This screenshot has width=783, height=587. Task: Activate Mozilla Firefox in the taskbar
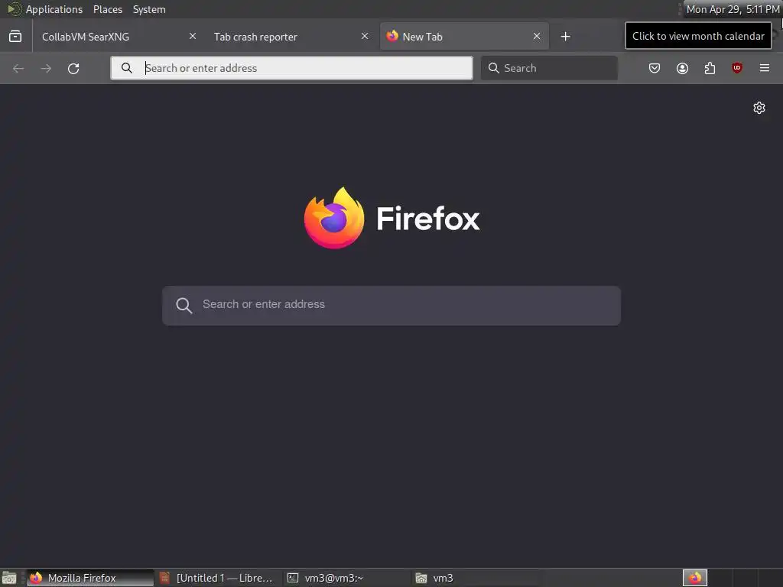click(x=90, y=578)
